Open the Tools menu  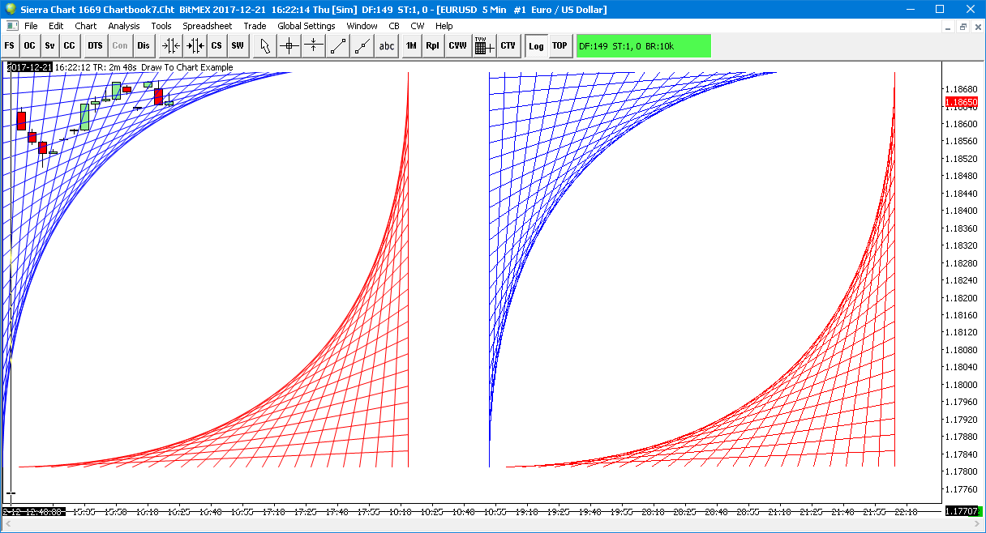[161, 26]
